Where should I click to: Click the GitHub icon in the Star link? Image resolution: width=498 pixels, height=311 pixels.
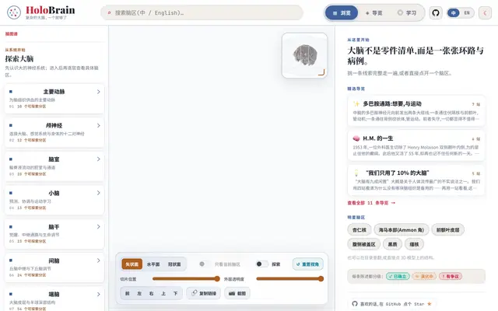pyautogui.click(x=355, y=304)
